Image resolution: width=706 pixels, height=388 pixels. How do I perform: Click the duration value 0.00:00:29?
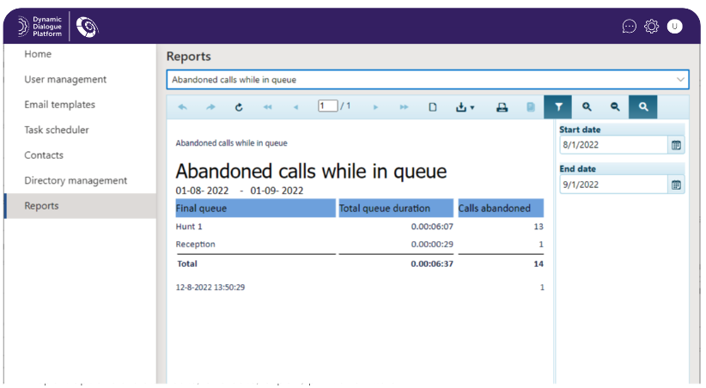[x=432, y=244]
